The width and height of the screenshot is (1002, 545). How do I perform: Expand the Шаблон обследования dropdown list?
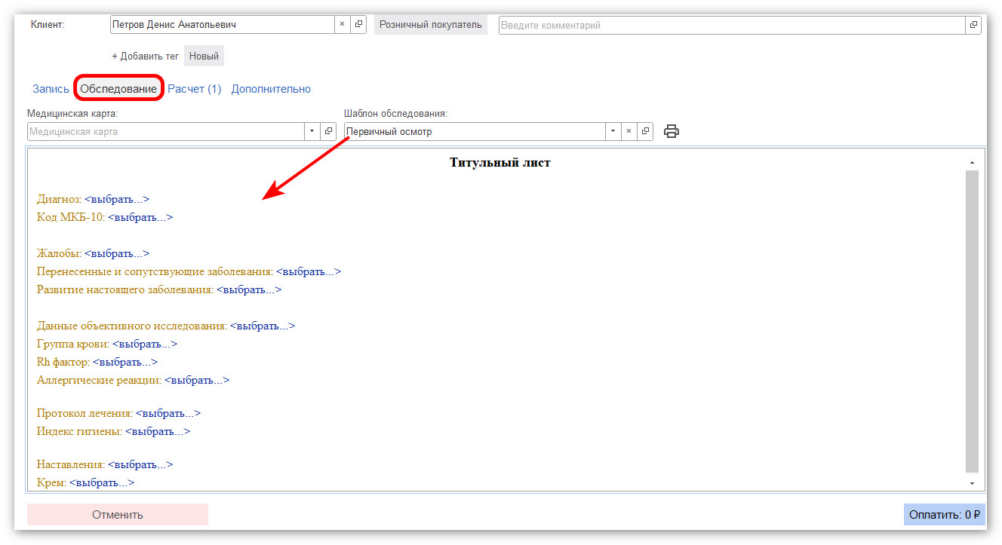pyautogui.click(x=613, y=131)
